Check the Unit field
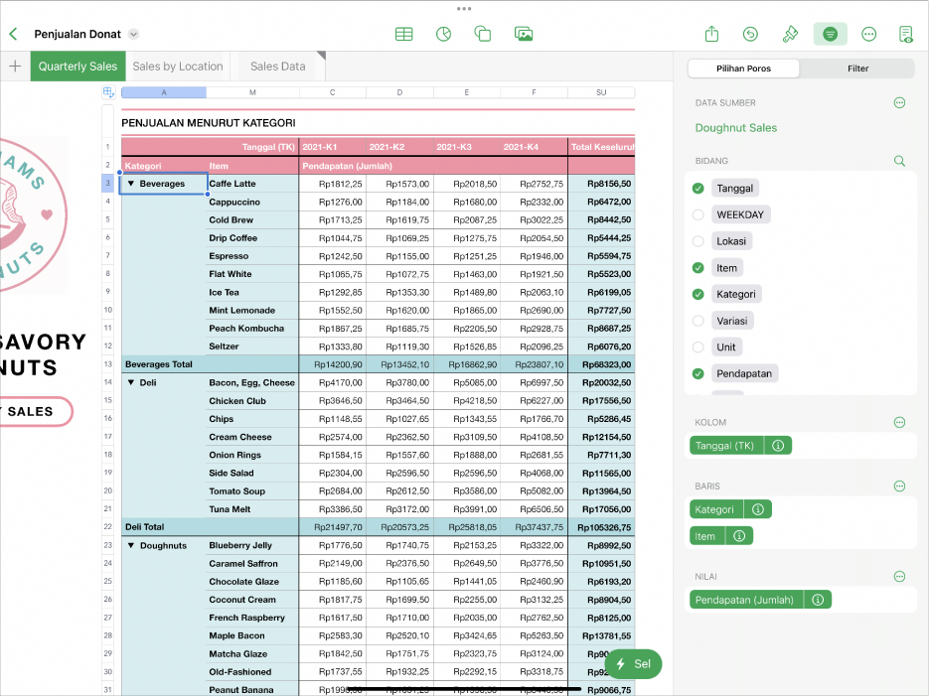This screenshot has width=929, height=697. [x=697, y=348]
